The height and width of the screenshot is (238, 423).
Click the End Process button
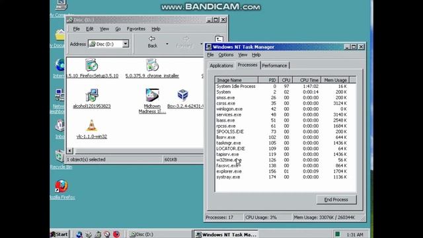pos(336,200)
